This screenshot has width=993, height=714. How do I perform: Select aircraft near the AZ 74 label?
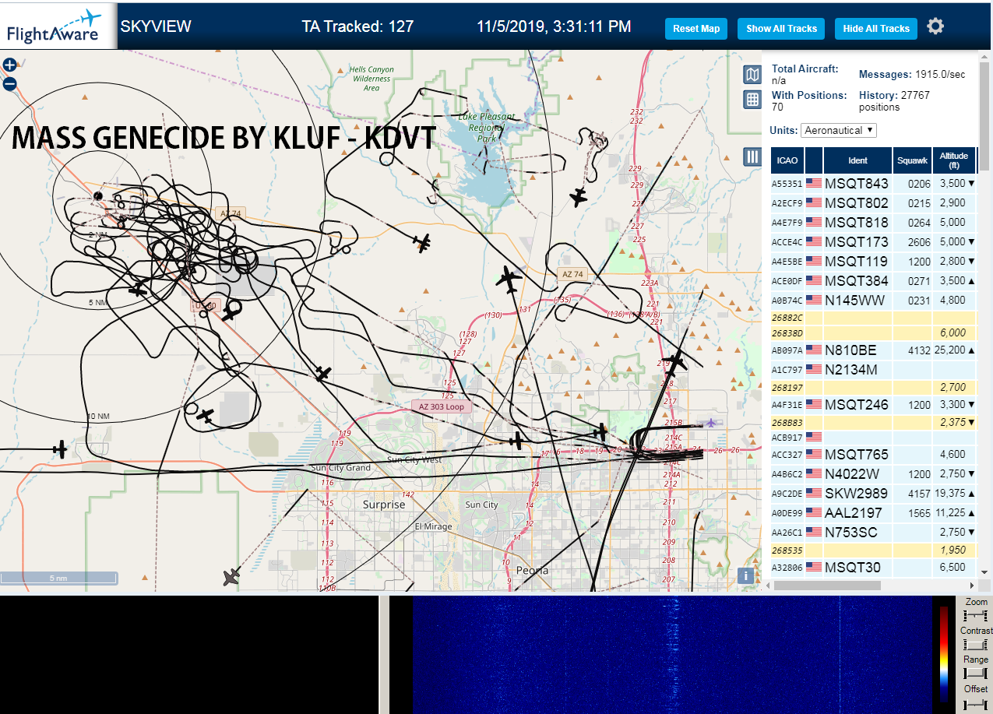[x=423, y=243]
